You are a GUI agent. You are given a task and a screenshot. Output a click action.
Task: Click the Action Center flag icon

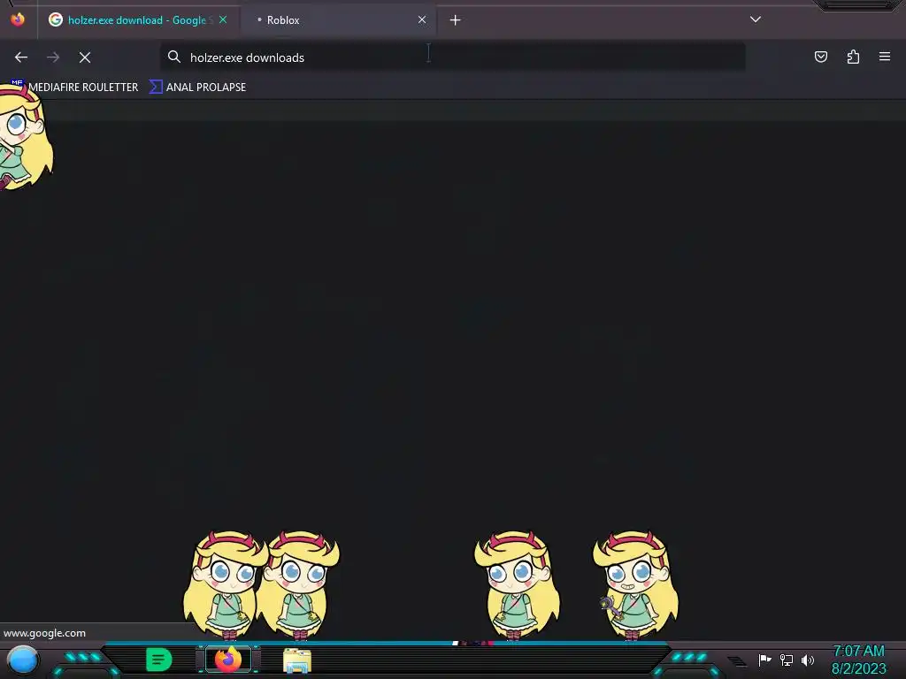(764, 660)
